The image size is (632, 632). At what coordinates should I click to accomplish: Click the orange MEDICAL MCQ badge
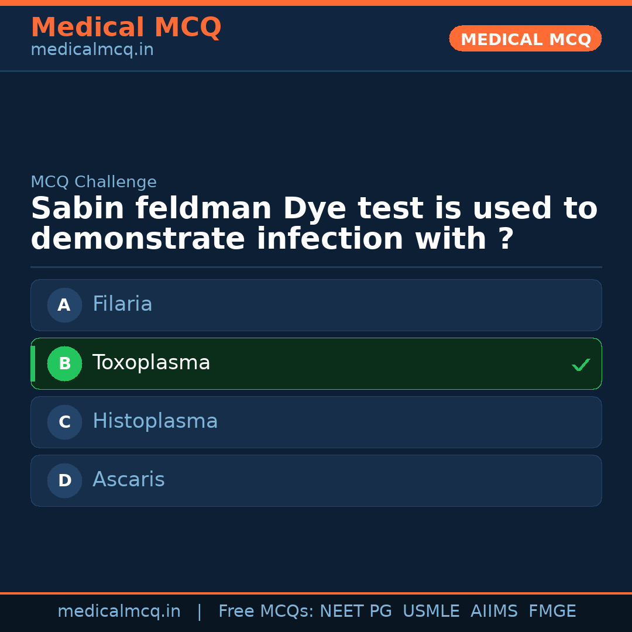pos(525,39)
